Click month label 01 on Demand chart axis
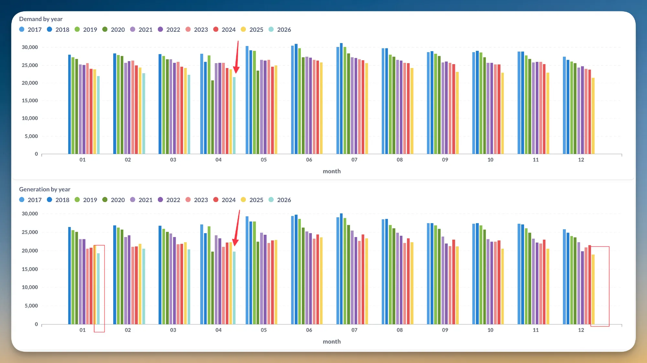 tap(82, 160)
